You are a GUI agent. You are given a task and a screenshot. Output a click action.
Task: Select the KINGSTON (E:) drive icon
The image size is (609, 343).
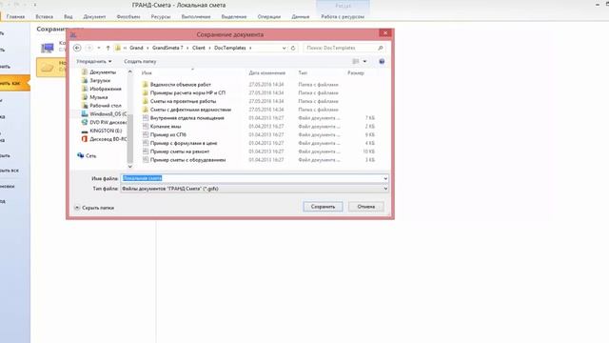[x=85, y=131]
